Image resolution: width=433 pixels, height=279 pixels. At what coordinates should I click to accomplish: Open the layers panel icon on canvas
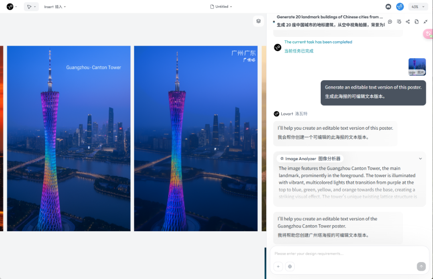click(258, 21)
